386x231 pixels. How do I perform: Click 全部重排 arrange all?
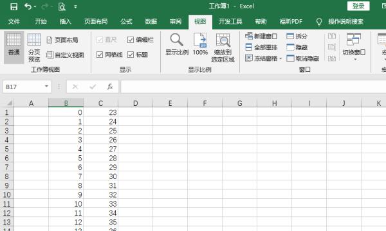point(261,47)
